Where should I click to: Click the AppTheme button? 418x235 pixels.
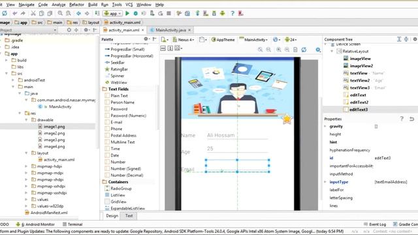223,39
